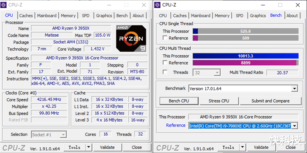This screenshot has width=307, height=153.
Task: Expand the Reference processor dropdown
Action: (294, 126)
